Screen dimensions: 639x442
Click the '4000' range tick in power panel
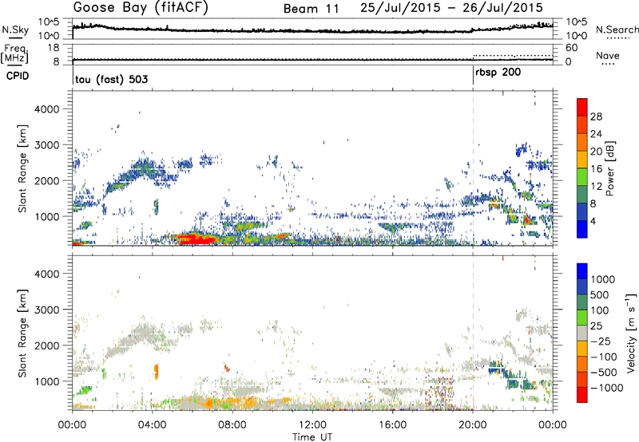pos(47,109)
